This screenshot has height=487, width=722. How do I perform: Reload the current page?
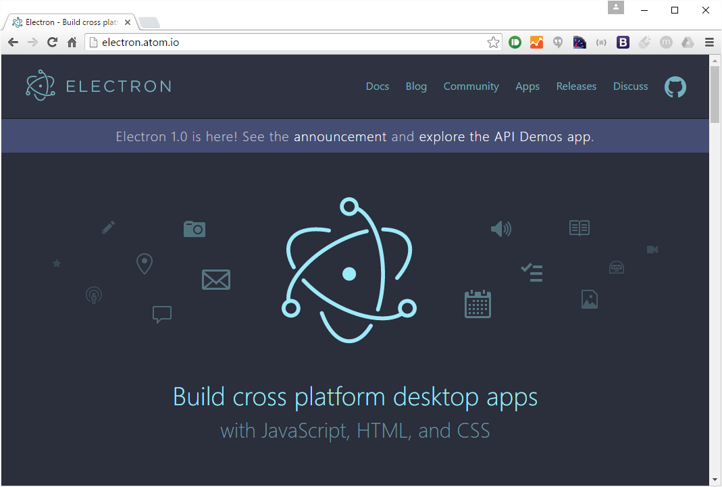52,42
